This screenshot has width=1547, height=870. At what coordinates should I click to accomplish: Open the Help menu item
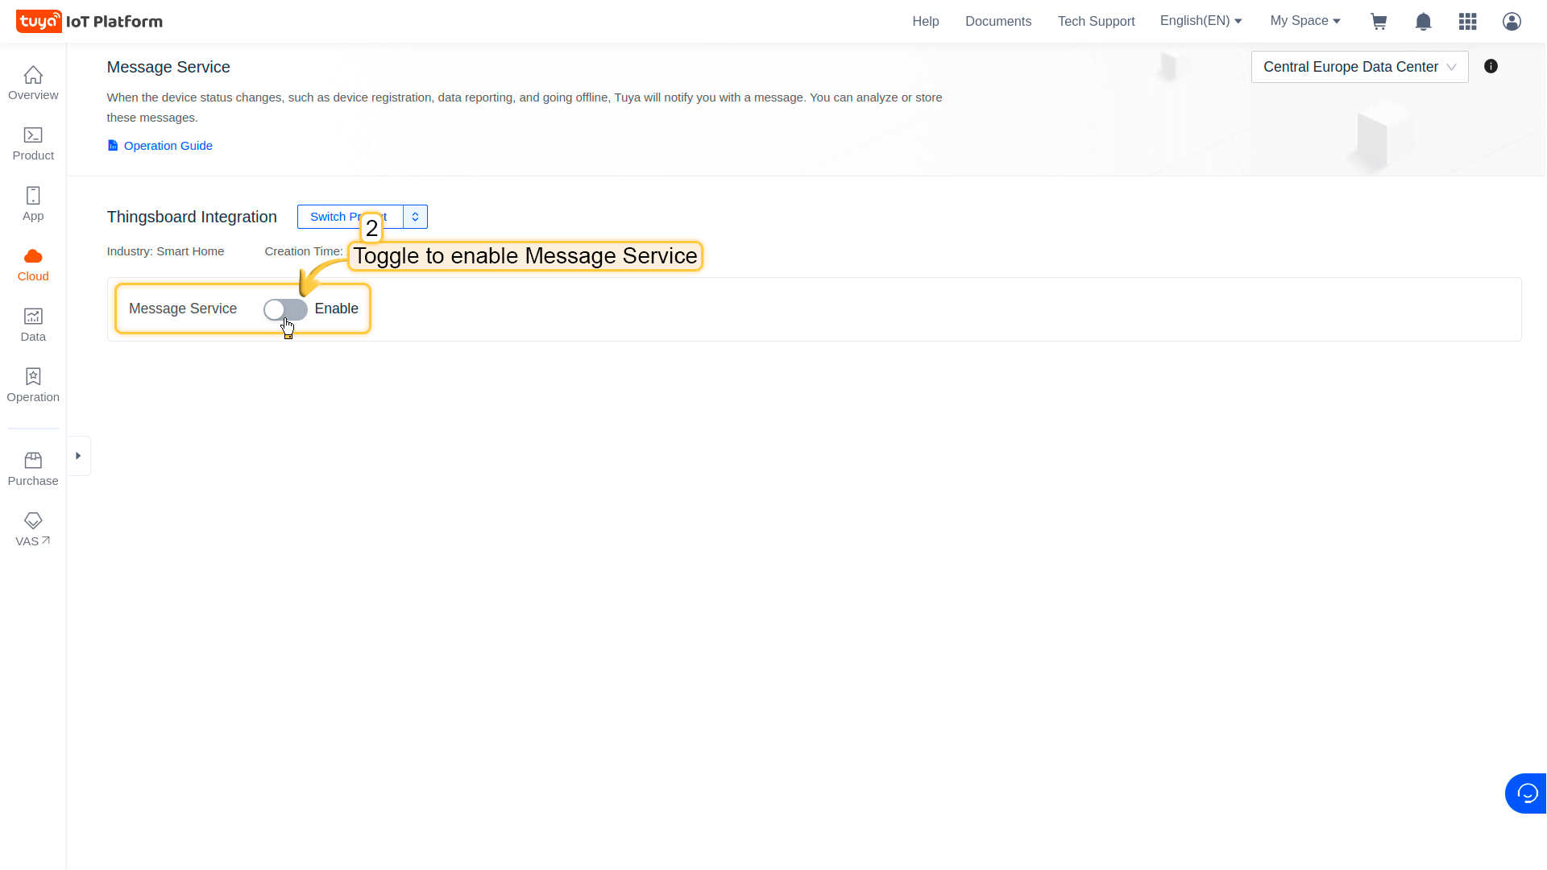(925, 22)
